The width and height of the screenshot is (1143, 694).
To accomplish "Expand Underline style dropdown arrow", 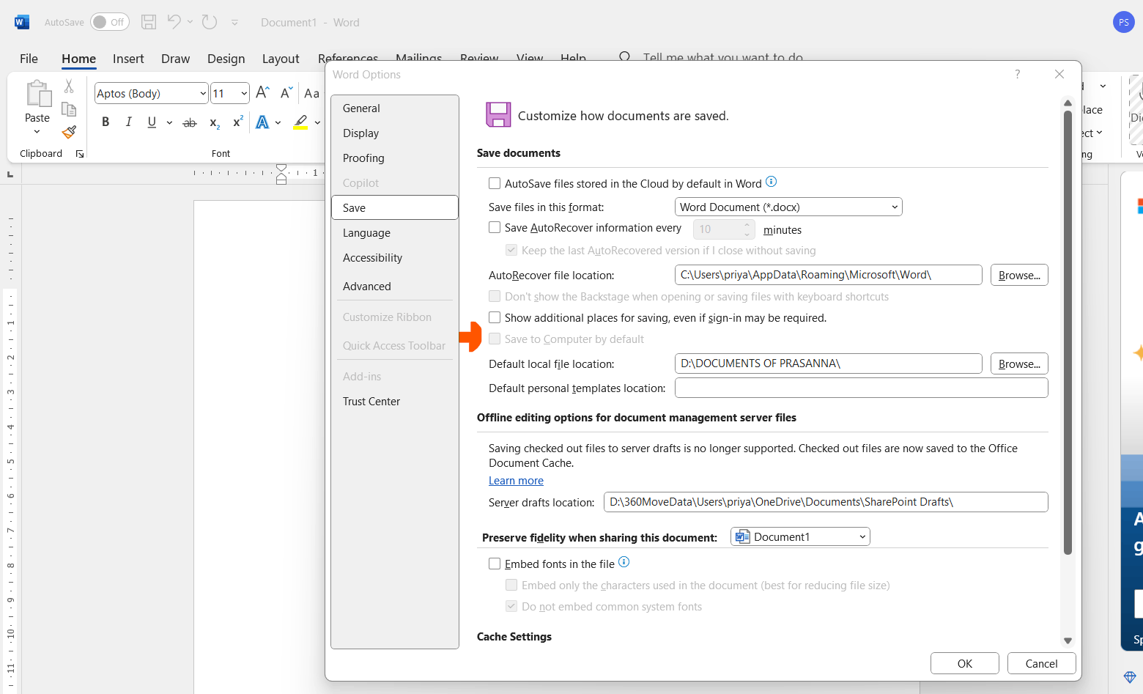I will coord(169,122).
